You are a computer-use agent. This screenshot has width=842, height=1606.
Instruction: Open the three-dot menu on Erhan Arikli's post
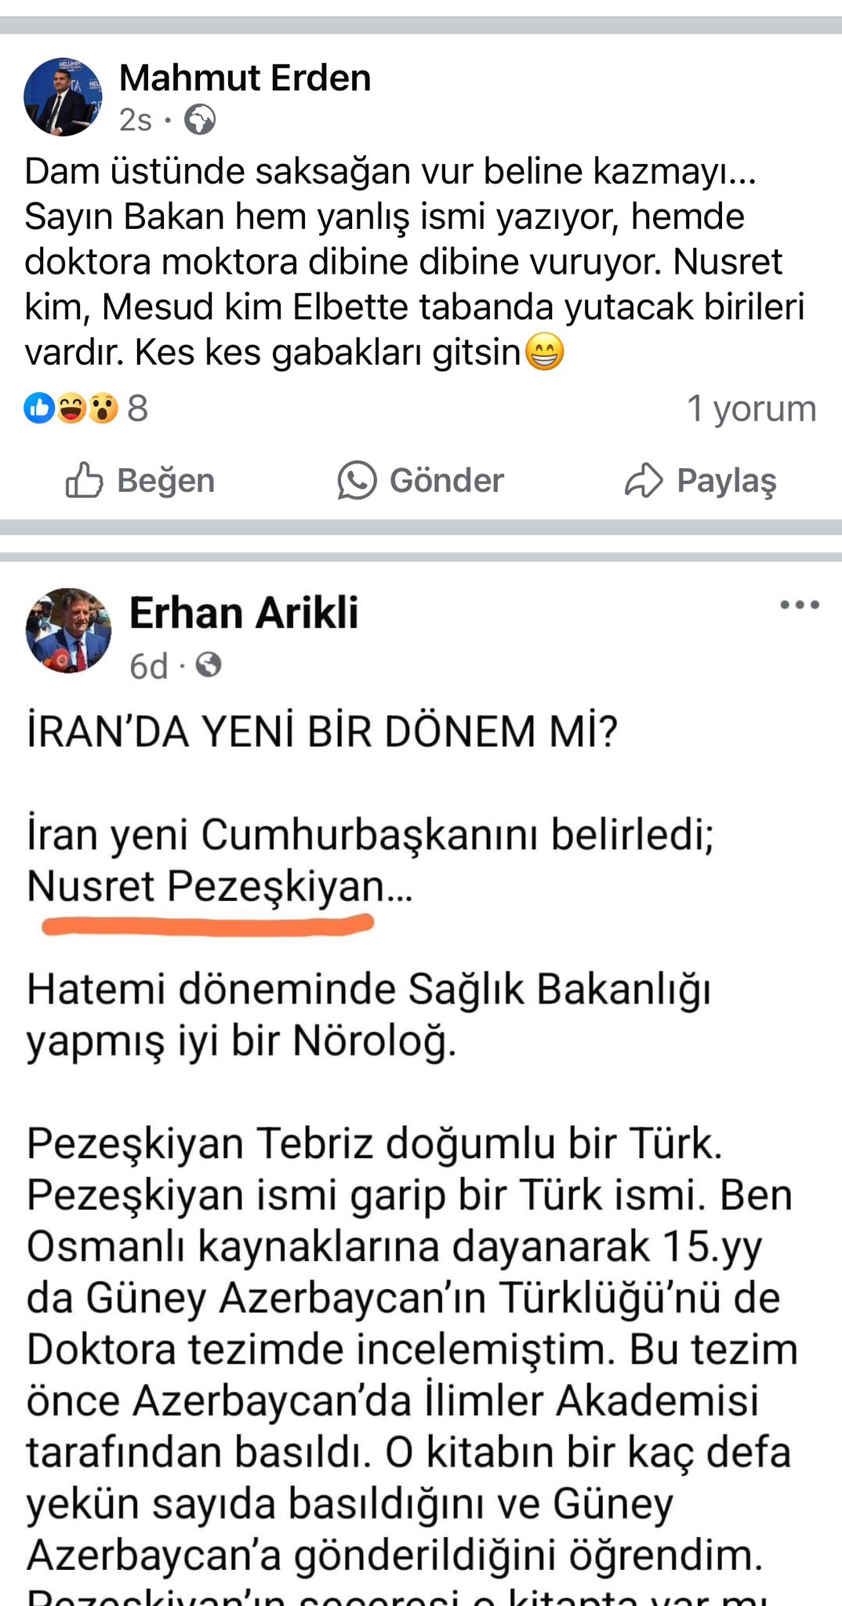point(799,605)
